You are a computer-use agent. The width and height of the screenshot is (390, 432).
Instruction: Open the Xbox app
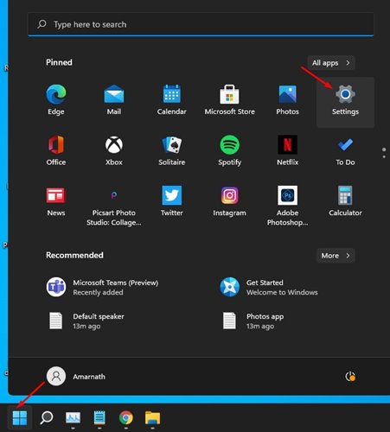[114, 150]
